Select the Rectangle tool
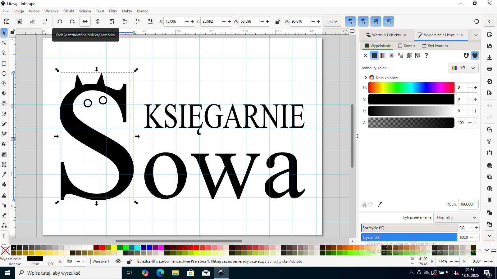This screenshot has height=279, width=497. point(4,64)
